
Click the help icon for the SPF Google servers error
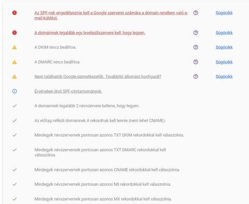[x=196, y=13]
